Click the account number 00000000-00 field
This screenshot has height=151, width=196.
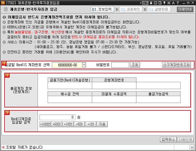click(67, 65)
